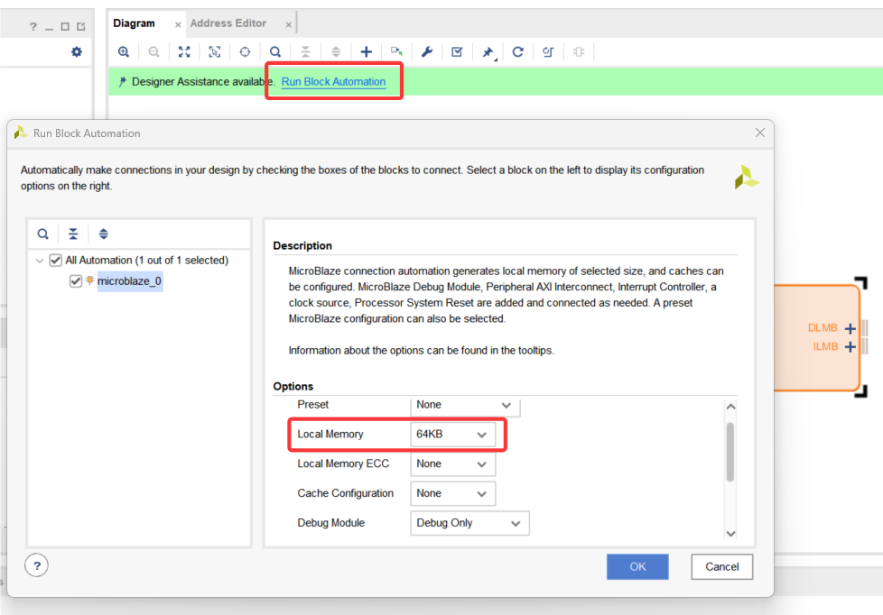Toggle the All Automation checkbox
This screenshot has height=615, width=883.
coord(55,260)
